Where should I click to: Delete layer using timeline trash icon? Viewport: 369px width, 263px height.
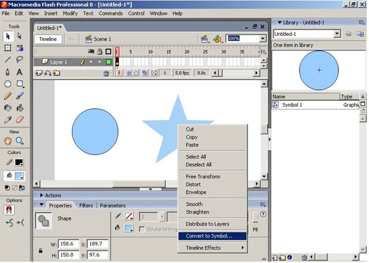tap(106, 74)
